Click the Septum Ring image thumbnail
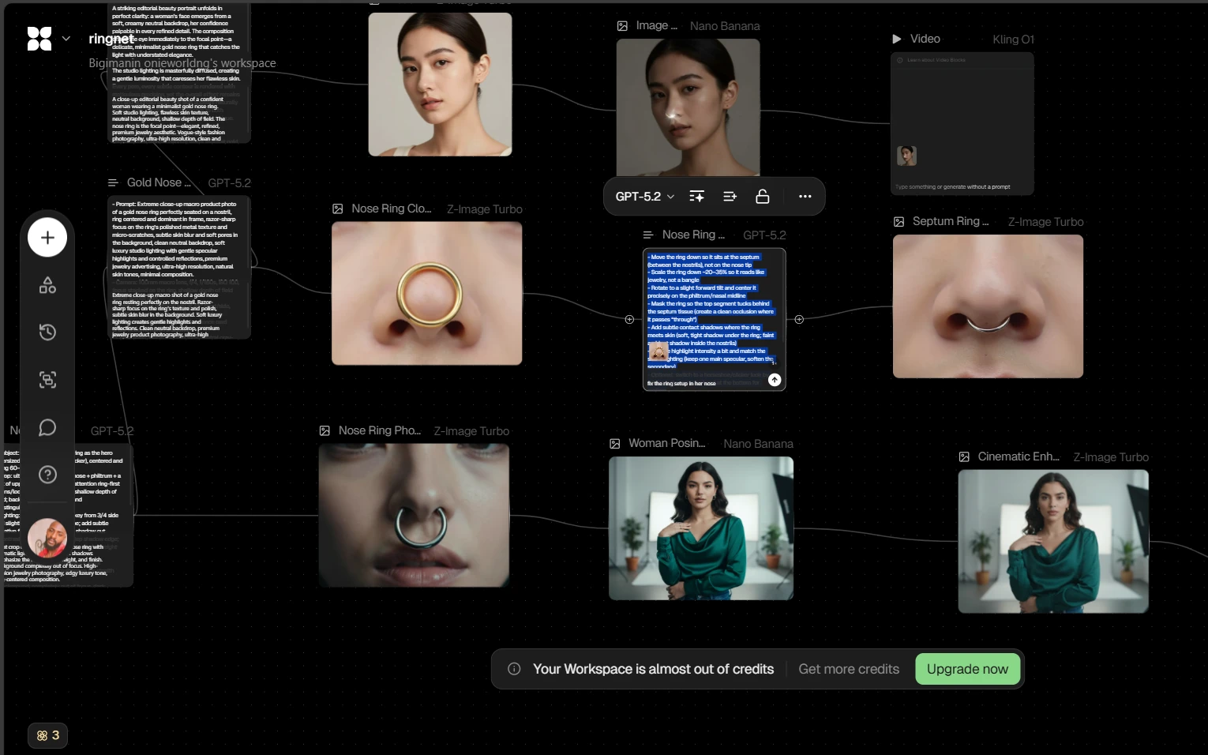Screen dimensions: 1208x755 (x=988, y=306)
